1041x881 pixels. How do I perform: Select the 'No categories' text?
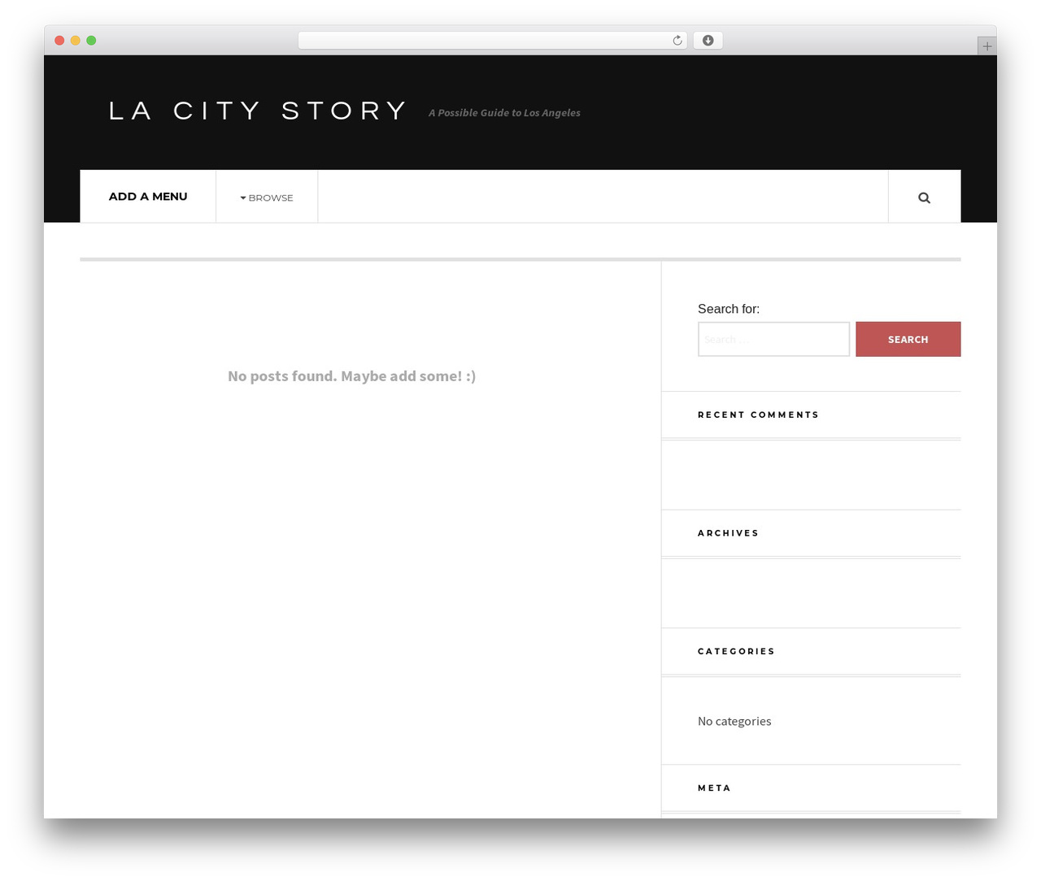coord(734,721)
